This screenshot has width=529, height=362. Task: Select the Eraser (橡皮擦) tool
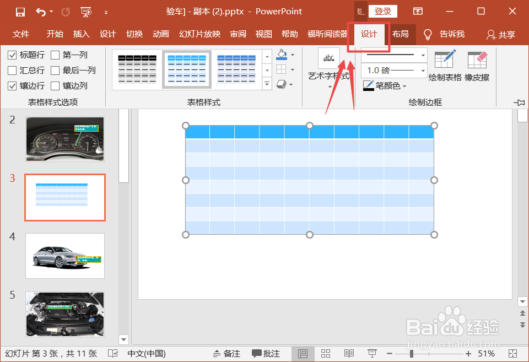pos(477,66)
